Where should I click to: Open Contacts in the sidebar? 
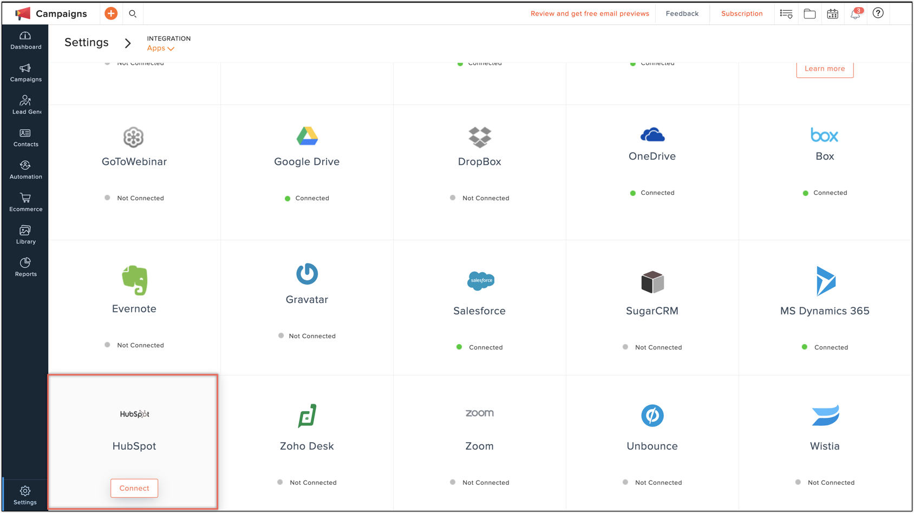click(x=25, y=138)
